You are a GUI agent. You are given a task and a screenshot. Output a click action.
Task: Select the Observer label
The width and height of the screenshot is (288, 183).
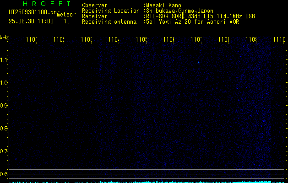click(95, 5)
